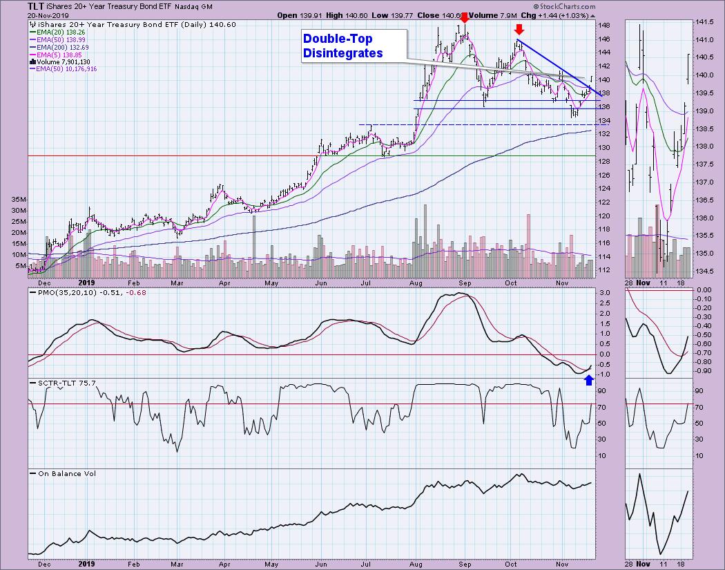
Task: Click 'May' on the bottom date axis
Action: pyautogui.click(x=271, y=564)
